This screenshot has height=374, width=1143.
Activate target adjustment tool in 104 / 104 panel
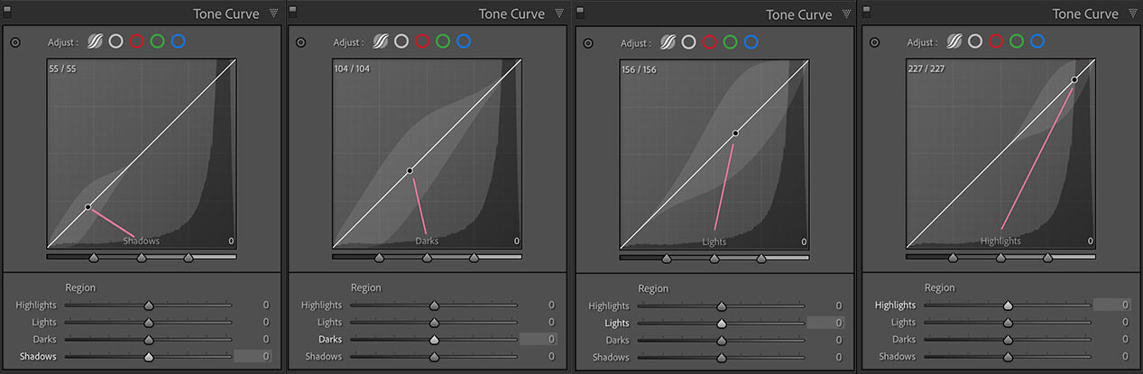[x=301, y=42]
